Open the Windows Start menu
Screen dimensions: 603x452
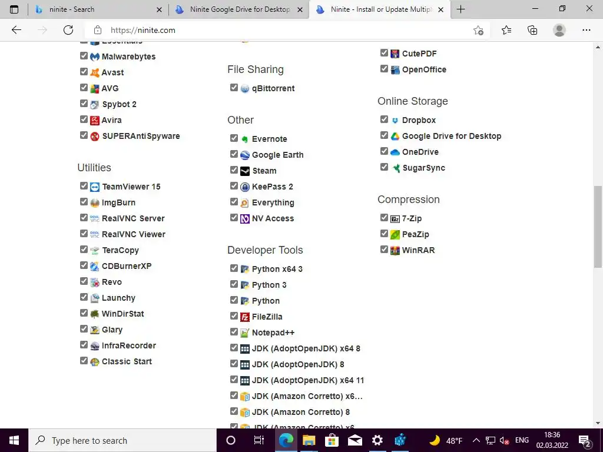[x=14, y=440]
